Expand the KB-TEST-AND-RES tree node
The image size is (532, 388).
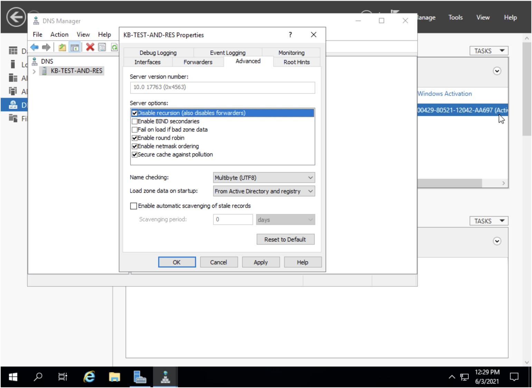(x=34, y=71)
